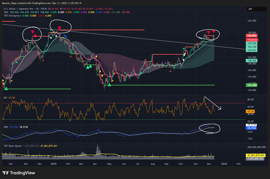
Task: Click the blue diamond on the August consolidation
Action: 165,63
